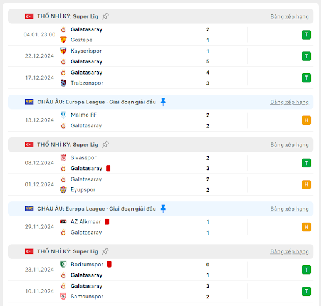321x306 pixels.
Task: Open the Galatasaray vs Trabzonspor 17.12.2024 match row
Action: click(x=160, y=78)
